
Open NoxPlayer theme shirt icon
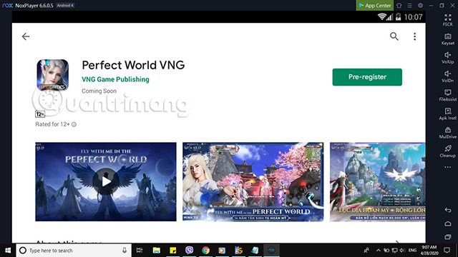point(399,6)
